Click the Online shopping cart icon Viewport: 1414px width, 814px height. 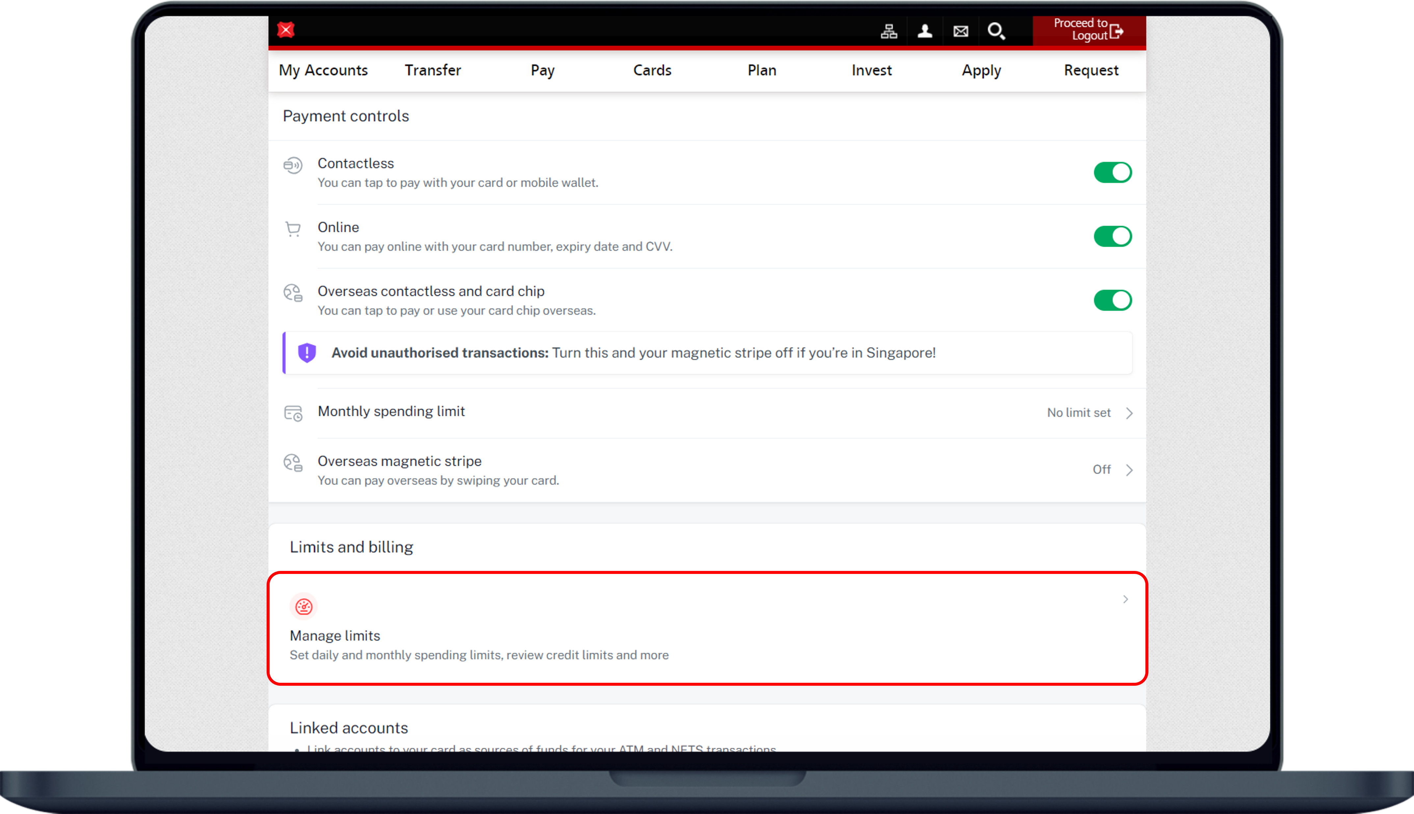293,229
